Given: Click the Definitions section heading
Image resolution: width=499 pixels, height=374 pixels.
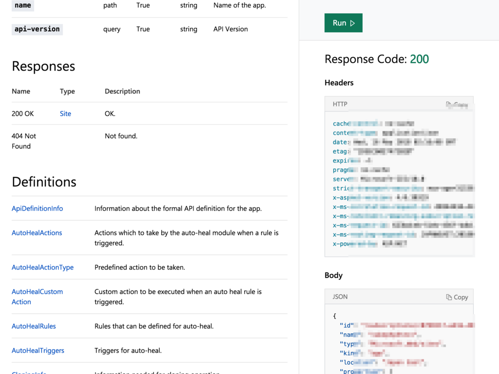Looking at the screenshot, I should [x=44, y=181].
